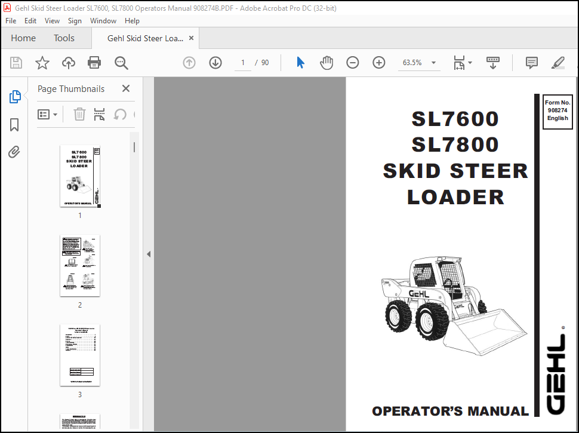Switch to the Home tab

pos(23,38)
